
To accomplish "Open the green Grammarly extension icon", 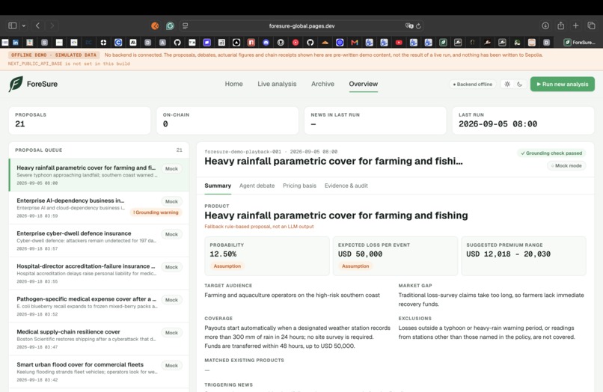I will point(170,25).
